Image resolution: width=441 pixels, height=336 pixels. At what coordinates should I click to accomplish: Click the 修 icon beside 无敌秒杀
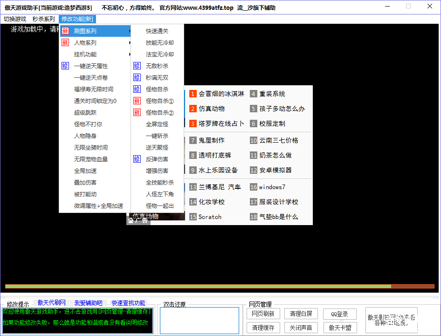pos(137,66)
